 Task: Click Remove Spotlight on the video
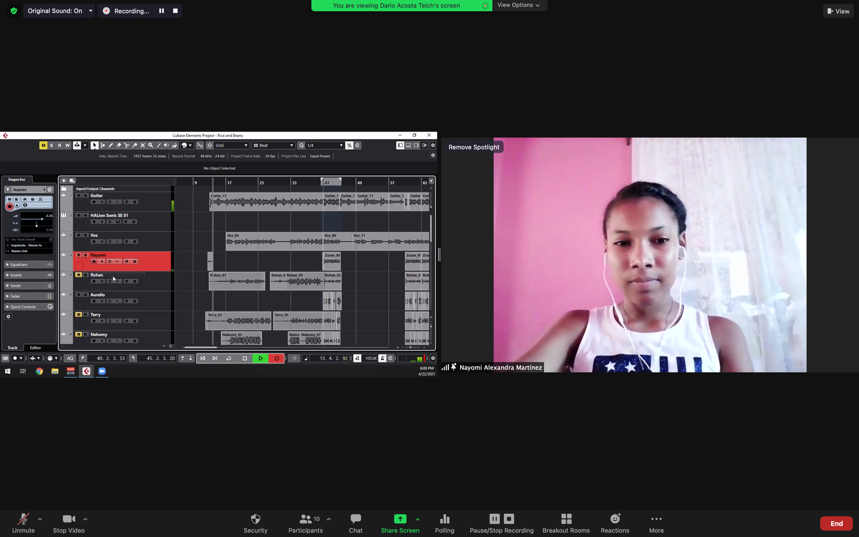click(x=474, y=147)
